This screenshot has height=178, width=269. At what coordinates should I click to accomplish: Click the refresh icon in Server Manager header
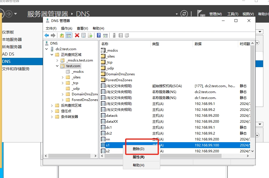pos(184,14)
